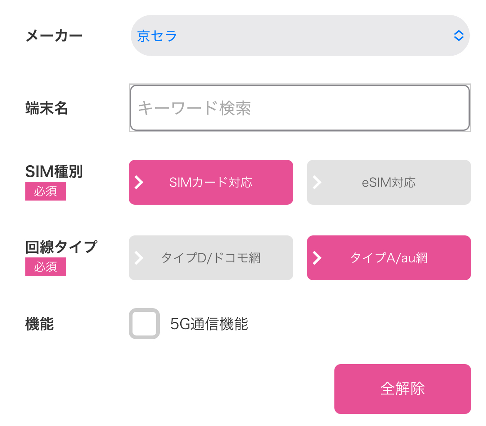Click the chevron icon inside SIMカード対応

(x=139, y=182)
